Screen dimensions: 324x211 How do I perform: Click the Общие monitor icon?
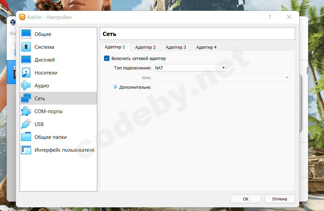[x=26, y=34]
